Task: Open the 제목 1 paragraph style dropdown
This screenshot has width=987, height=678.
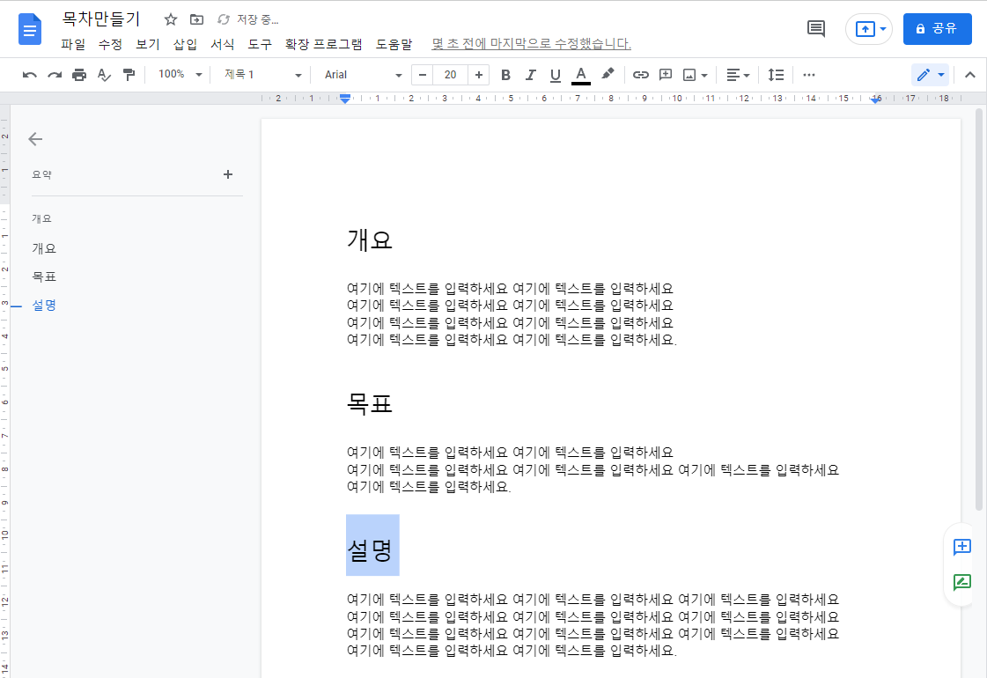Action: [x=261, y=75]
